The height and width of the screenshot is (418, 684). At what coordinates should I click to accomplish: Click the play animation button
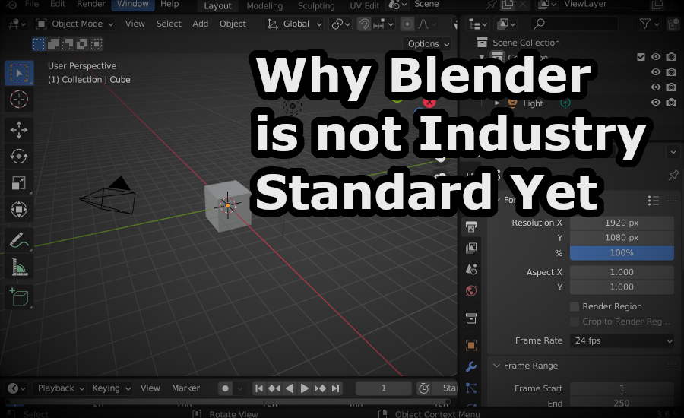click(x=305, y=388)
